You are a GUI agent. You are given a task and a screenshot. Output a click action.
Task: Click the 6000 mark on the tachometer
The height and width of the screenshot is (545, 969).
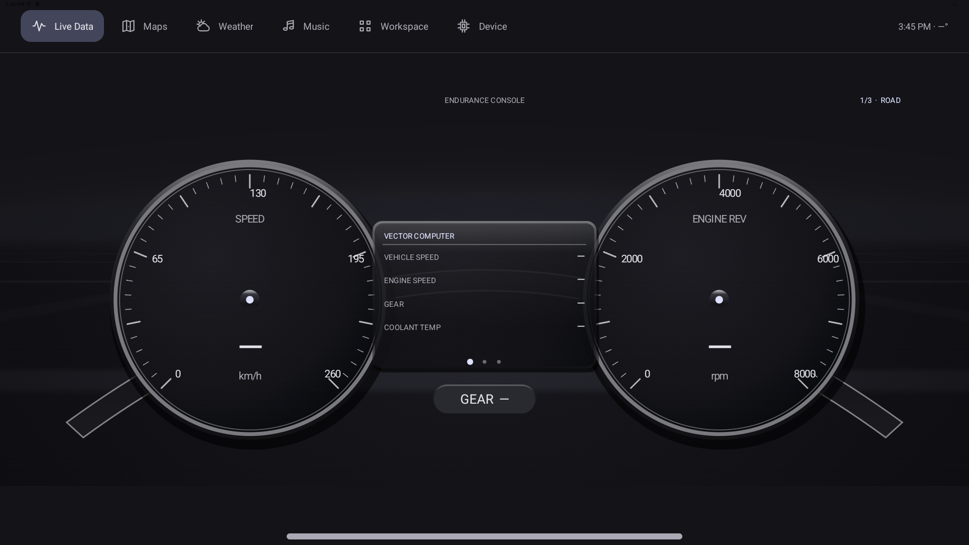828,259
